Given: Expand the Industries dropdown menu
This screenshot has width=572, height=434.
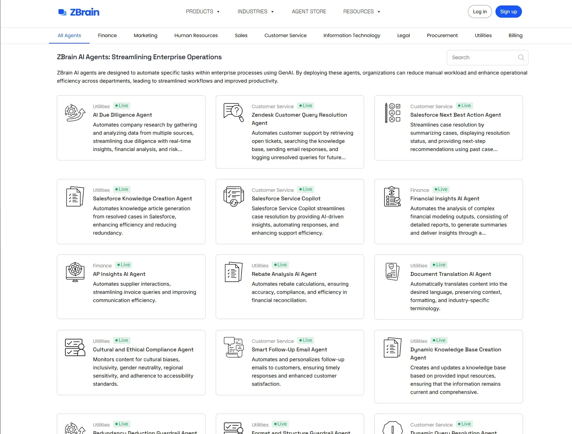Looking at the screenshot, I should [x=255, y=12].
